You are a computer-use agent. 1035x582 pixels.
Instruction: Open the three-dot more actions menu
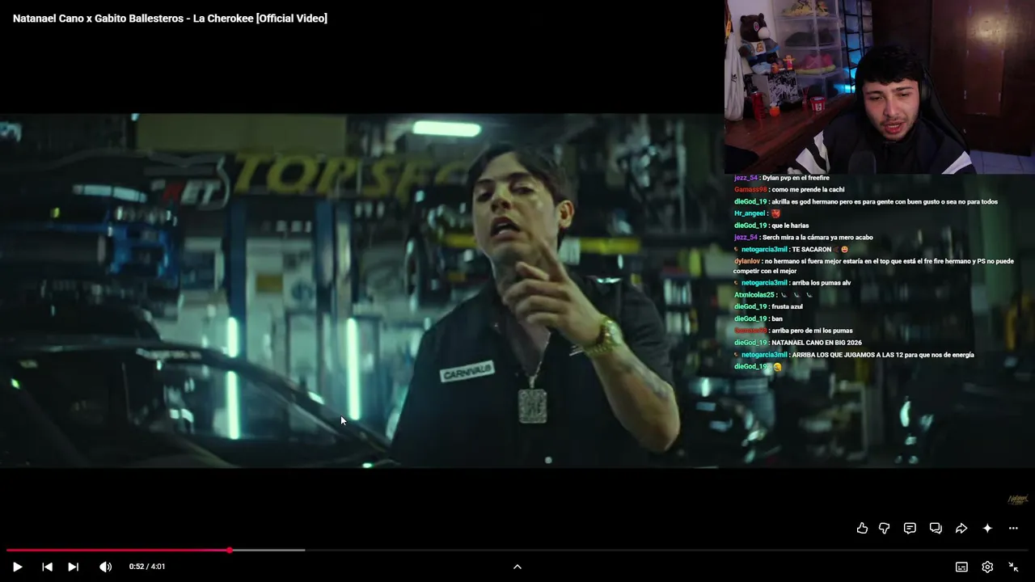pos(1013,528)
